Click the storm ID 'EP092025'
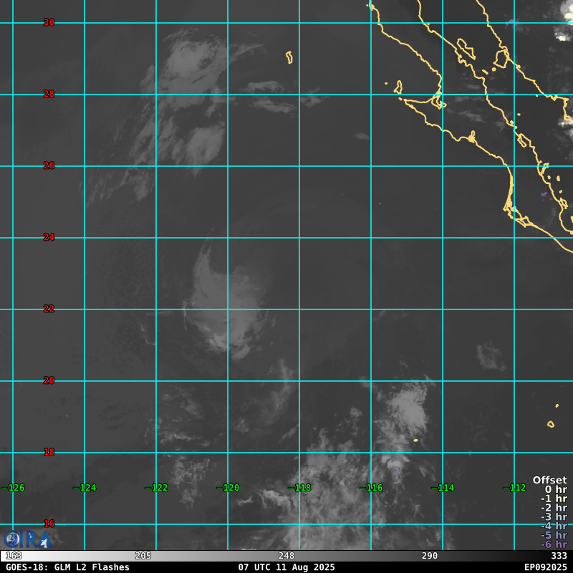 point(546,567)
